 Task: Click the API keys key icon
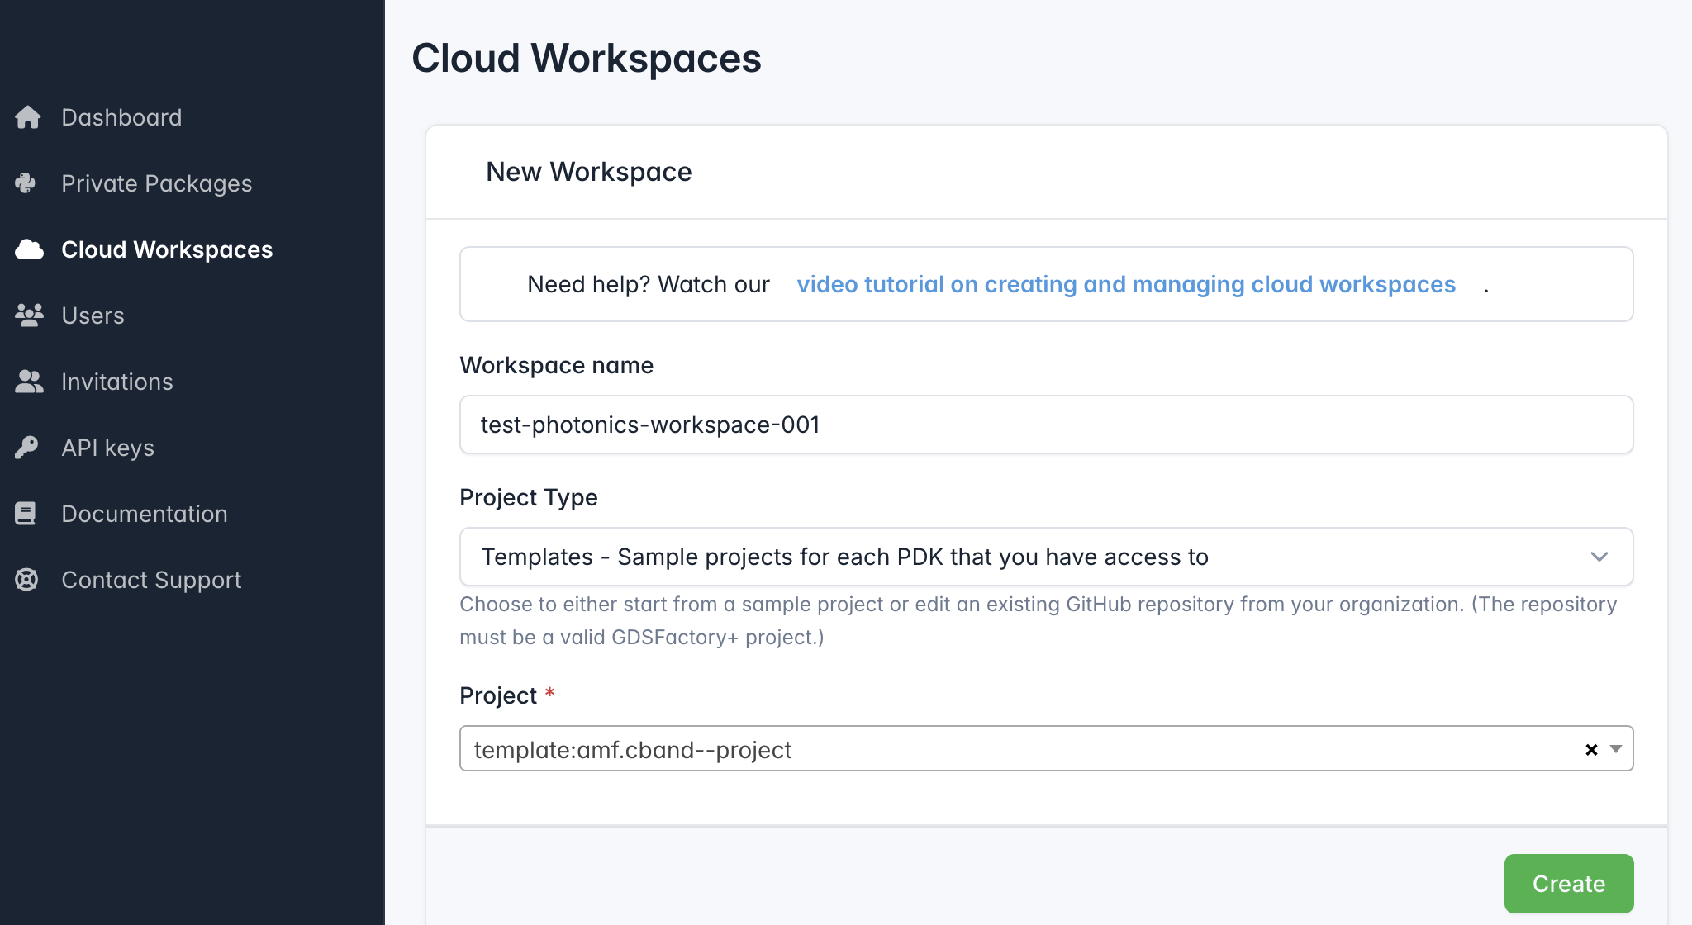coord(26,447)
